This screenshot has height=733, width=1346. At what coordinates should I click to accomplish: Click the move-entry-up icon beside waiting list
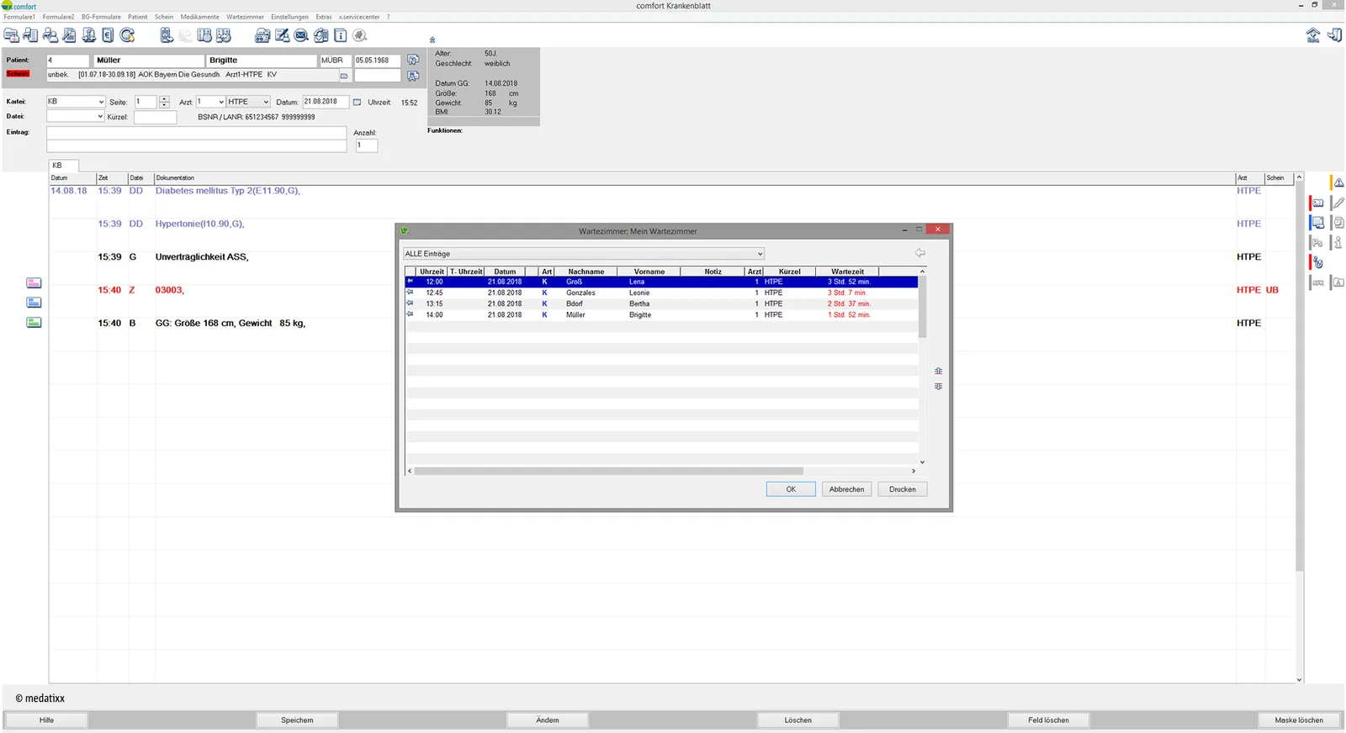click(x=938, y=371)
